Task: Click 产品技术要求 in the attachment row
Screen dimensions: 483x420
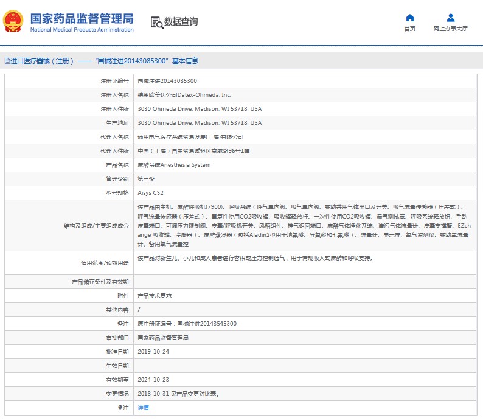Action: point(155,295)
